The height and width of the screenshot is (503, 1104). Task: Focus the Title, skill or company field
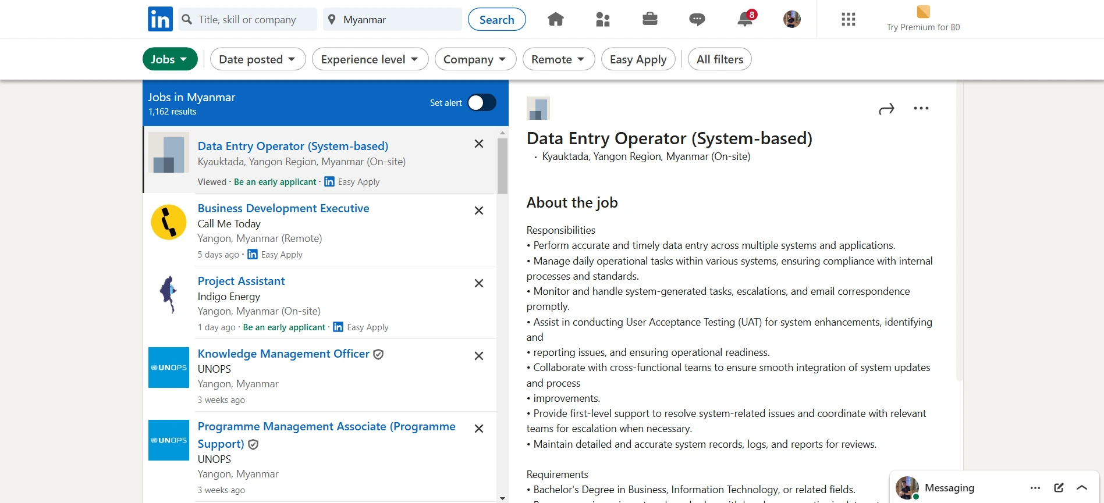tap(248, 19)
